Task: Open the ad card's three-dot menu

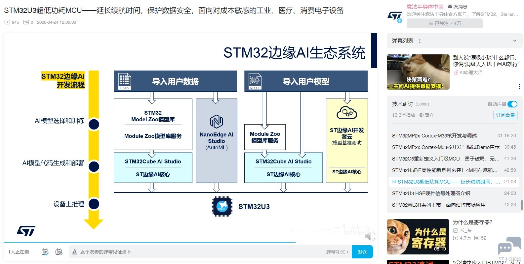Action: 519,86
